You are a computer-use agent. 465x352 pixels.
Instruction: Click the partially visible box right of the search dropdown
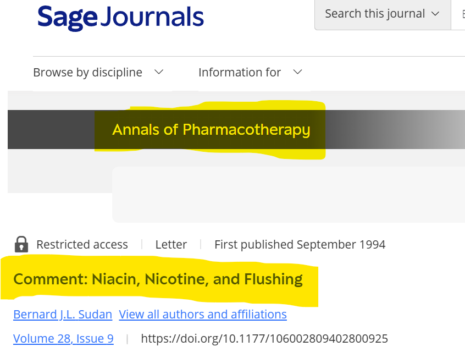(x=458, y=14)
